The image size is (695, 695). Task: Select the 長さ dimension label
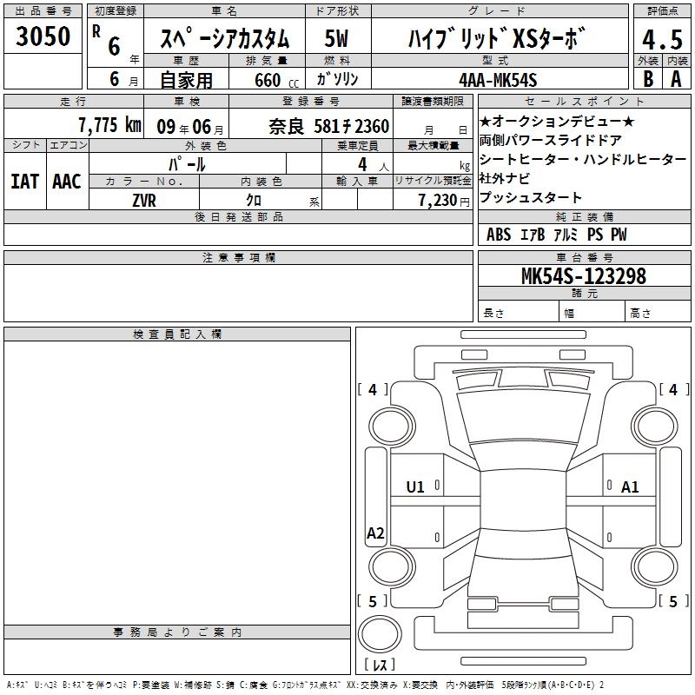click(x=493, y=314)
